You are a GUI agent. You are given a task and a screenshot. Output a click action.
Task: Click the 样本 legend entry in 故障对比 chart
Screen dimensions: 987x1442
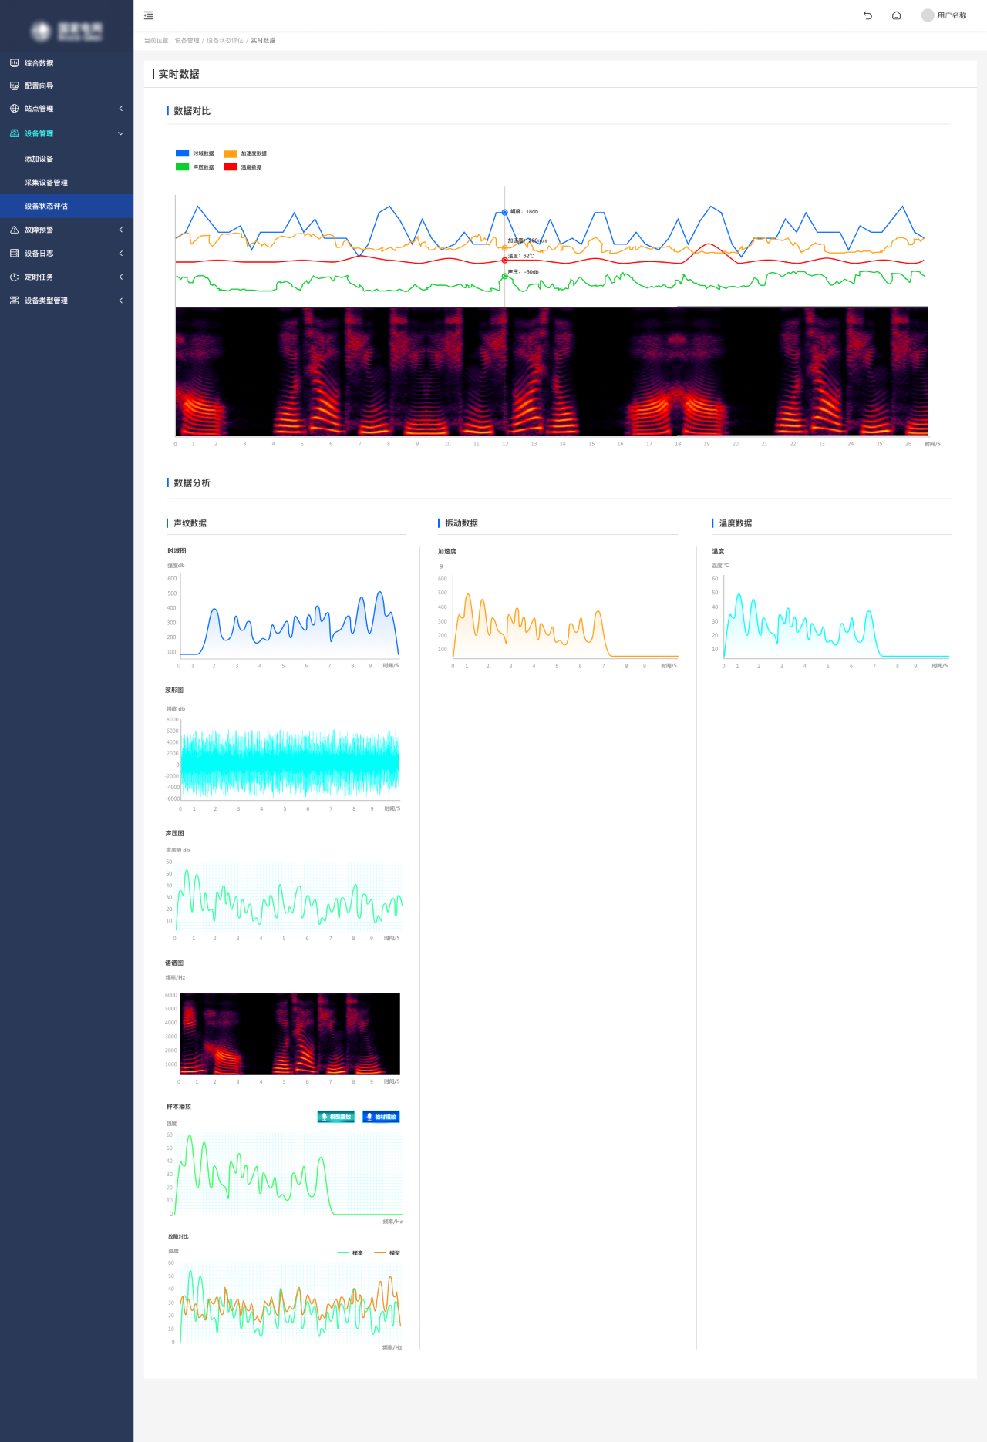[x=351, y=1253]
